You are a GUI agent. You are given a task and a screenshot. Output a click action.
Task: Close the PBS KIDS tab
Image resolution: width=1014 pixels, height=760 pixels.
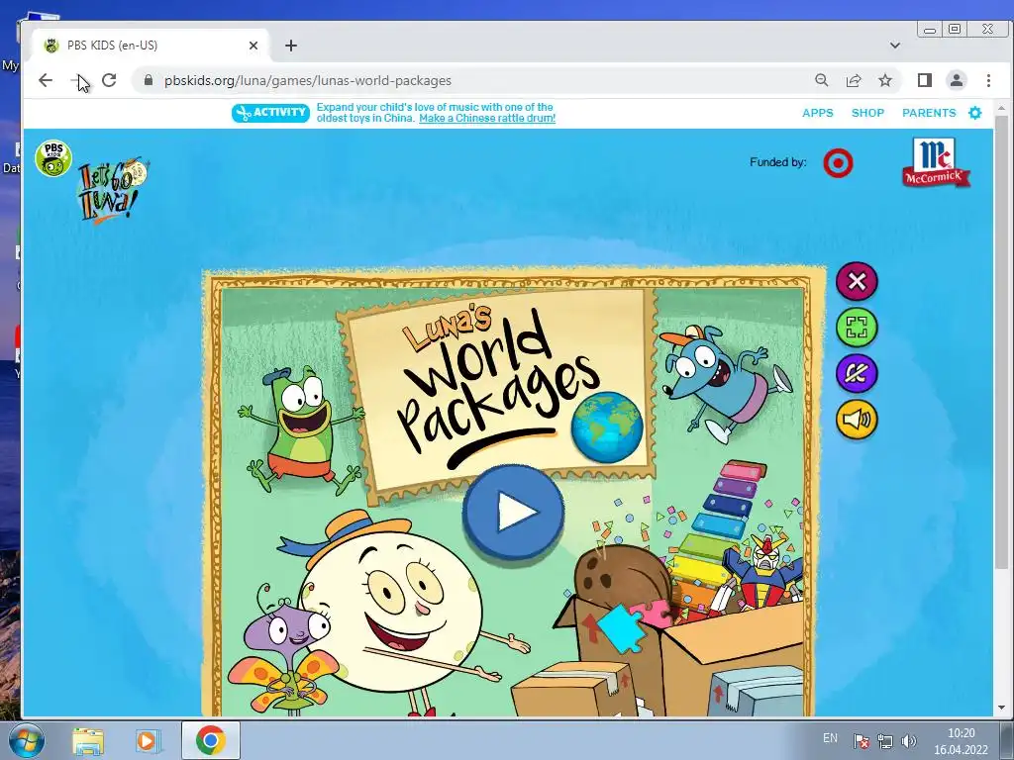point(253,46)
